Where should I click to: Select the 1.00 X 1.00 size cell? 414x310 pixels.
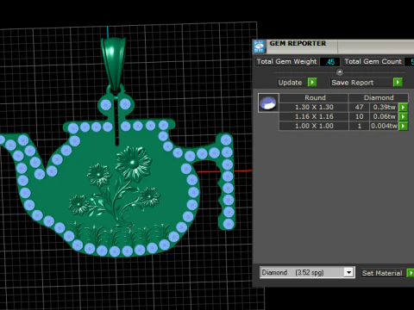[x=314, y=126]
